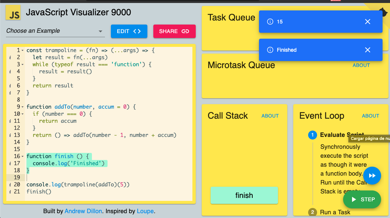Fold the finish function at line 16
The width and height of the screenshot is (390, 218).
coord(23,156)
